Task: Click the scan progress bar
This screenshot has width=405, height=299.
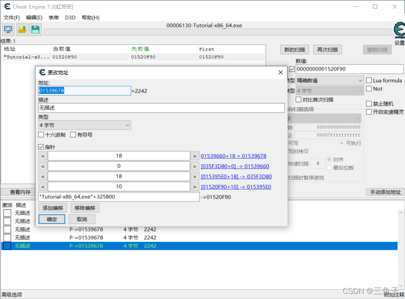Action: click(218, 32)
